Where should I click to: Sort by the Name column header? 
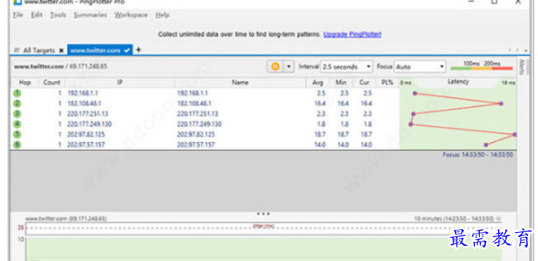[x=240, y=83]
